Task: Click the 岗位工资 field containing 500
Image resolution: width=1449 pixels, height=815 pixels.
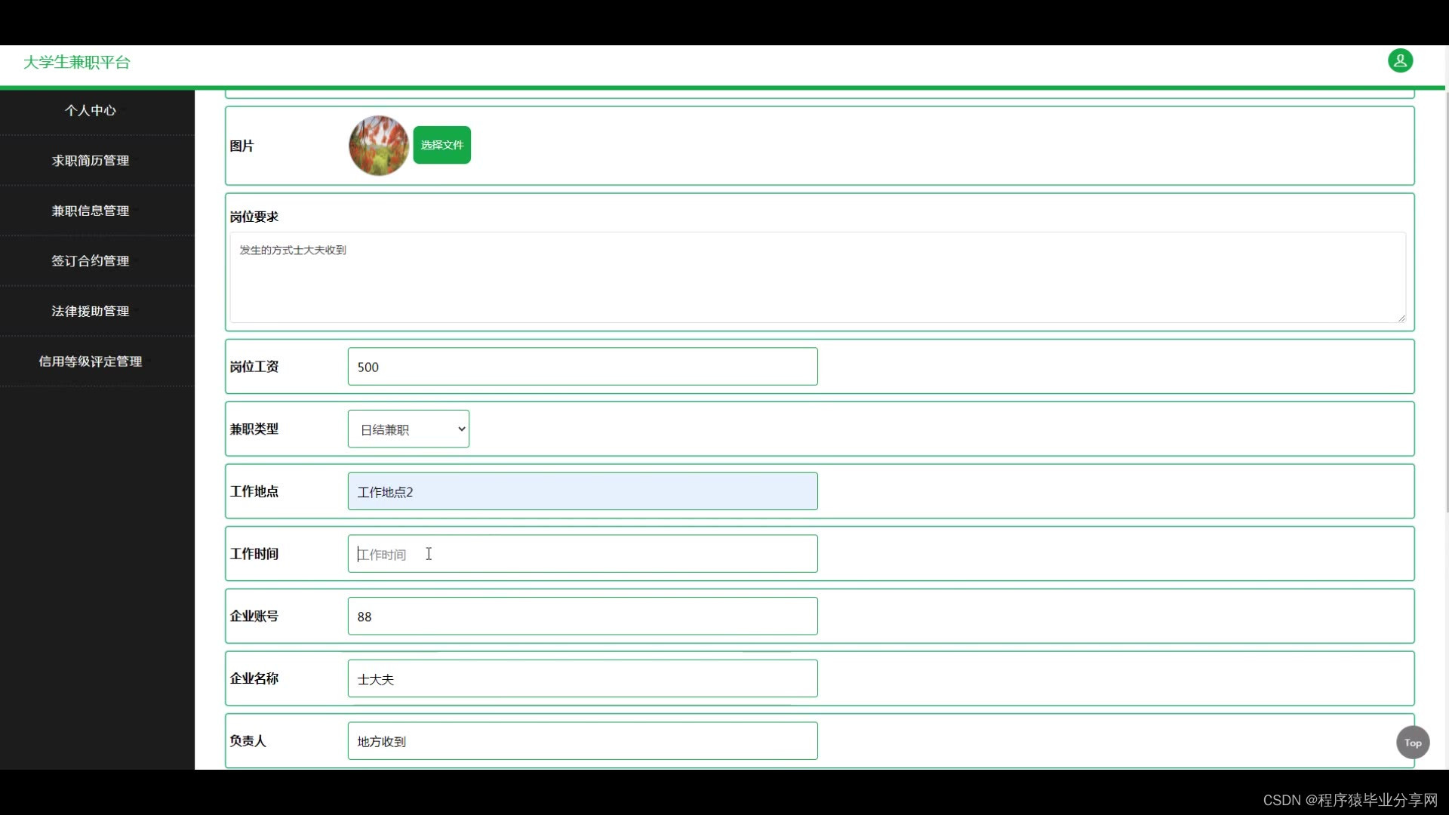Action: pos(582,367)
